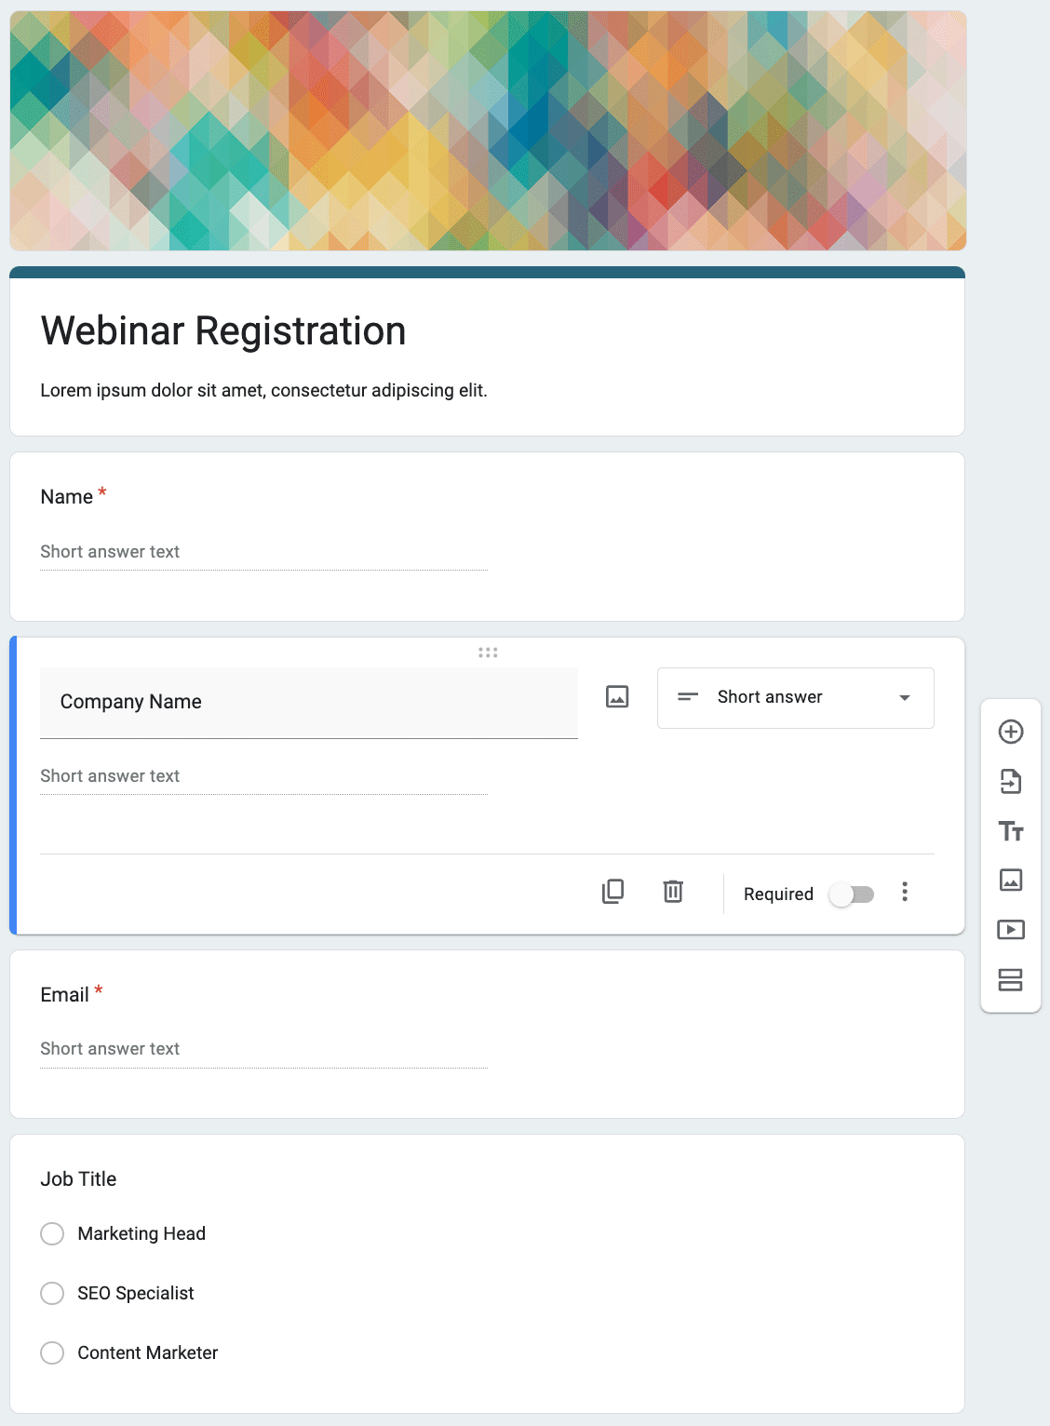
Task: Add a video to the form
Action: coord(1011,929)
